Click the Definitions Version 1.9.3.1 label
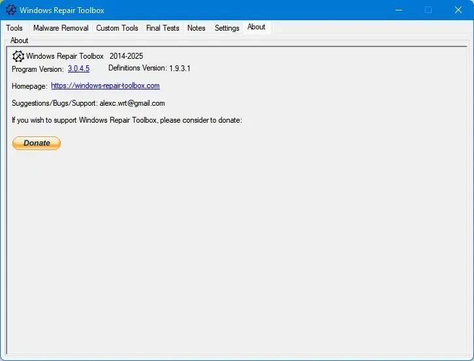The height and width of the screenshot is (361, 474). click(x=150, y=69)
